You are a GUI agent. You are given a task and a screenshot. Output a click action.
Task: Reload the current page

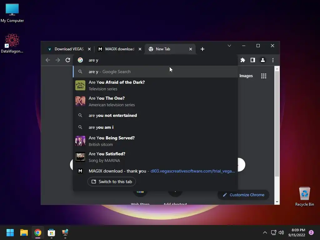(x=68, y=60)
